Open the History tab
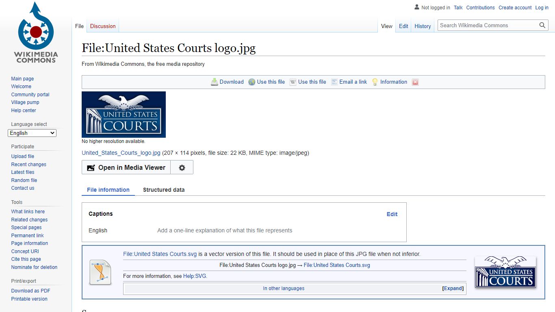This screenshot has height=312, width=555. pyautogui.click(x=423, y=26)
